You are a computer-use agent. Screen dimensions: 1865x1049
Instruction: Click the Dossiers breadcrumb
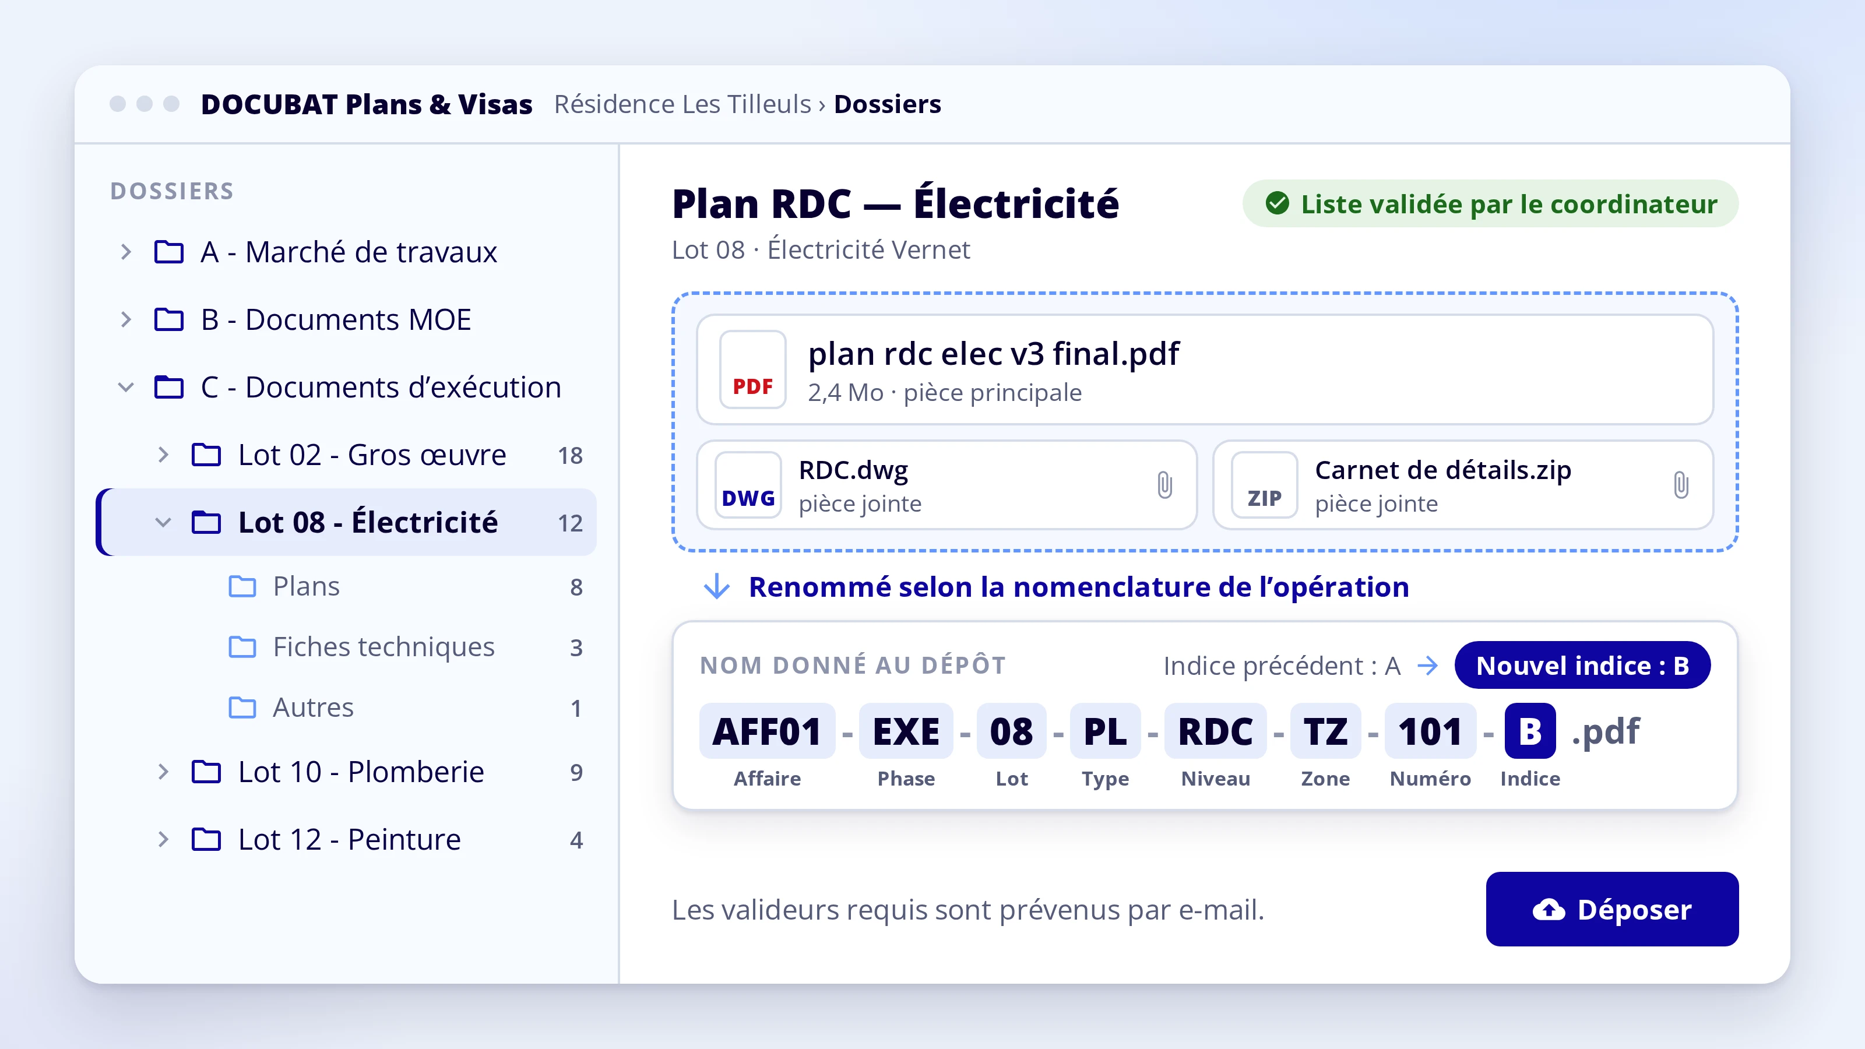[x=887, y=104]
